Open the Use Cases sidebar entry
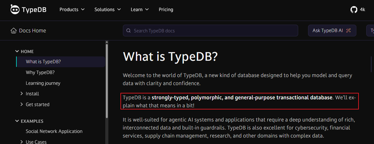The height and width of the screenshot is (144, 374). 36,142
